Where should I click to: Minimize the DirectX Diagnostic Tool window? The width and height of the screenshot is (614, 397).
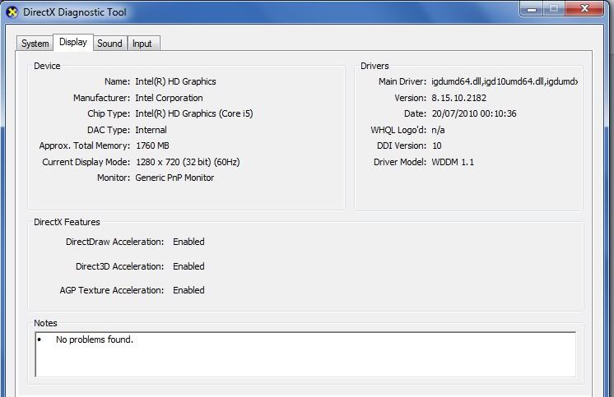pyautogui.click(x=532, y=8)
